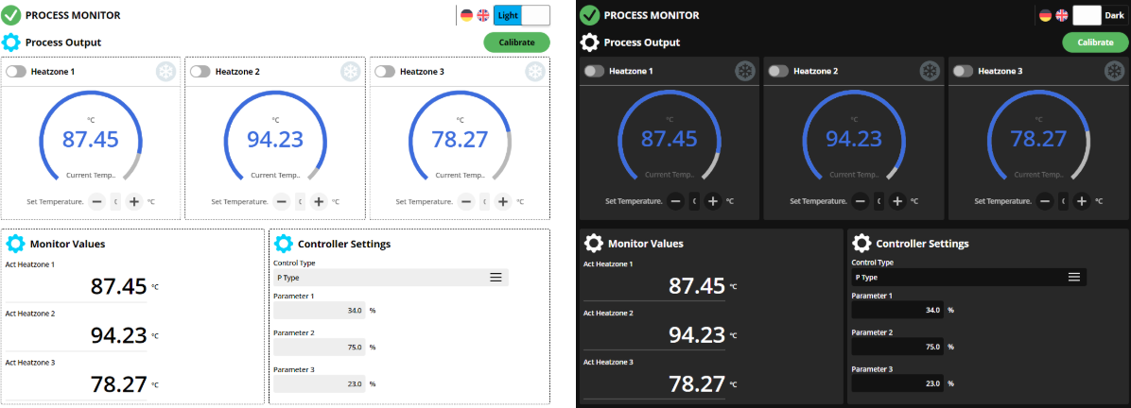
Task: Increase Heatzone 2 set temperature, dark panel
Action: pos(896,201)
